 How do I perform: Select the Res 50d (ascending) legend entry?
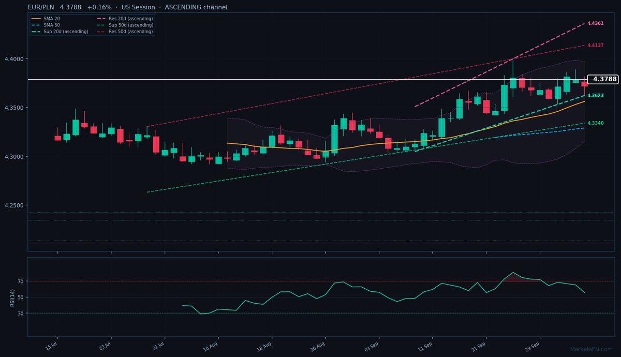125,32
